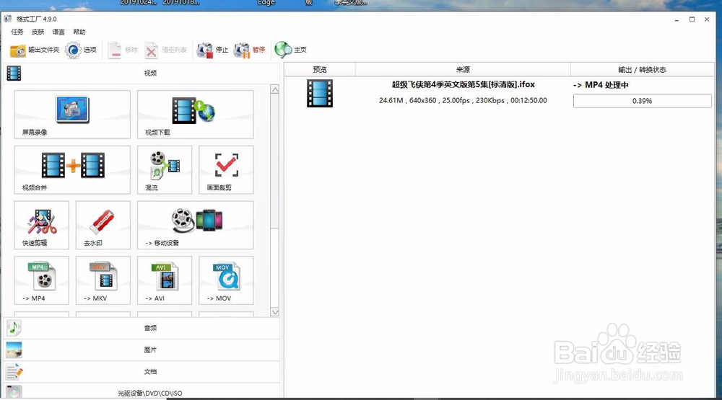Minimize the 格式工厂 window
Viewport: 722px width, 400px height.
[677, 19]
